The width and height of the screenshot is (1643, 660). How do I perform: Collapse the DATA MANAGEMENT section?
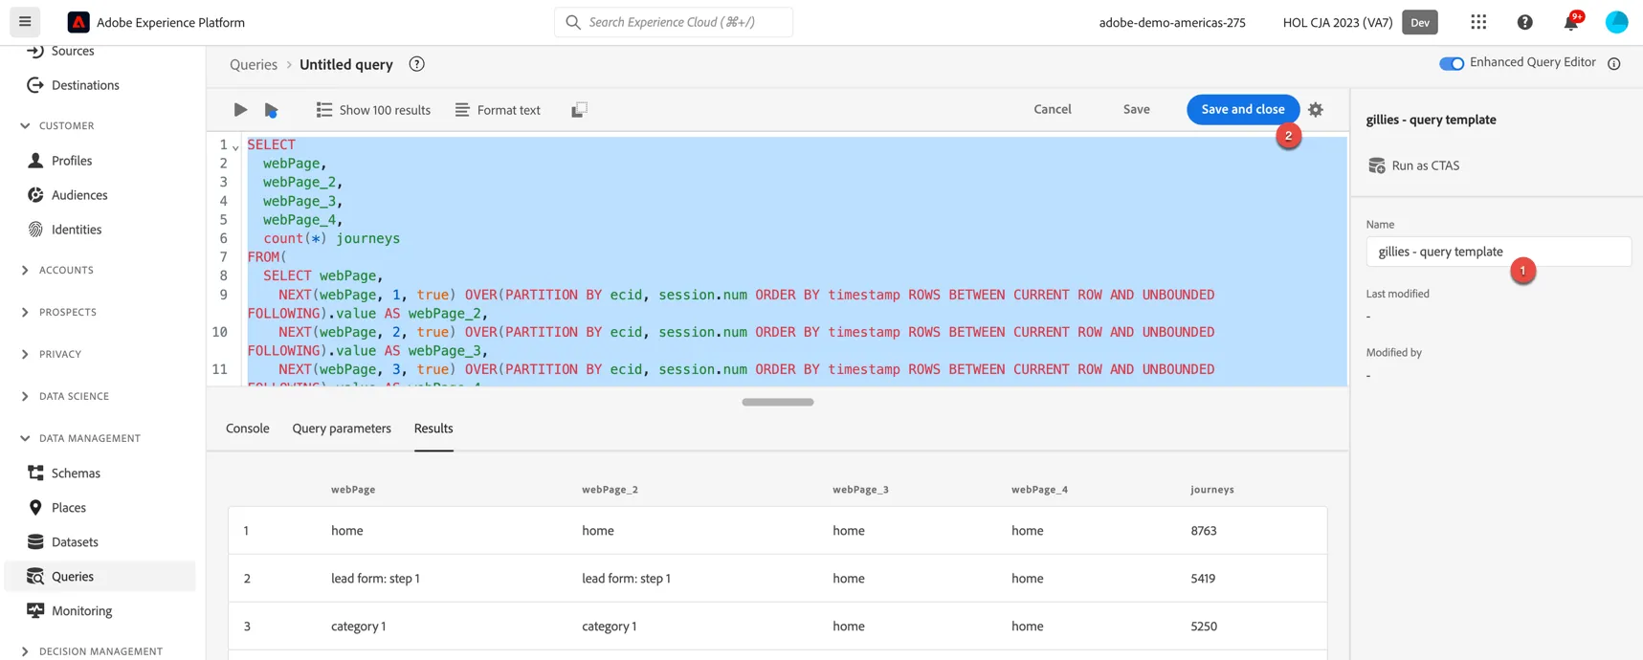pyautogui.click(x=25, y=438)
